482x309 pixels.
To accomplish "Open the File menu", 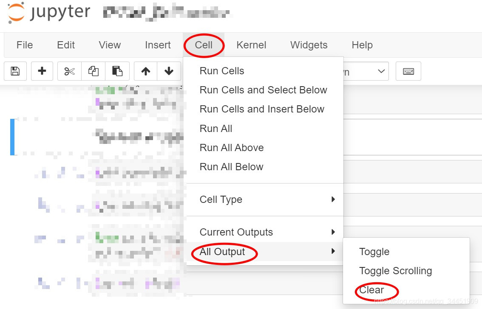I will tap(25, 45).
